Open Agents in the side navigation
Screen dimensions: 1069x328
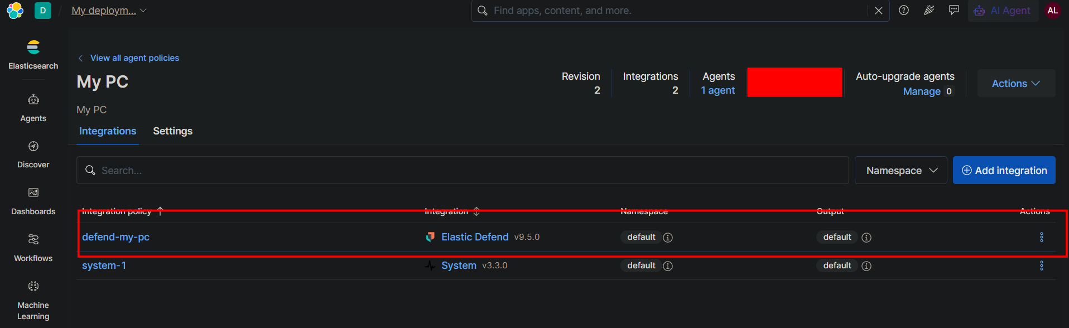click(x=33, y=108)
